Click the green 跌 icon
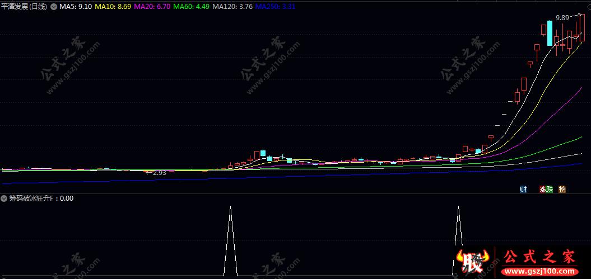The width and height of the screenshot is (591, 279). (550, 189)
